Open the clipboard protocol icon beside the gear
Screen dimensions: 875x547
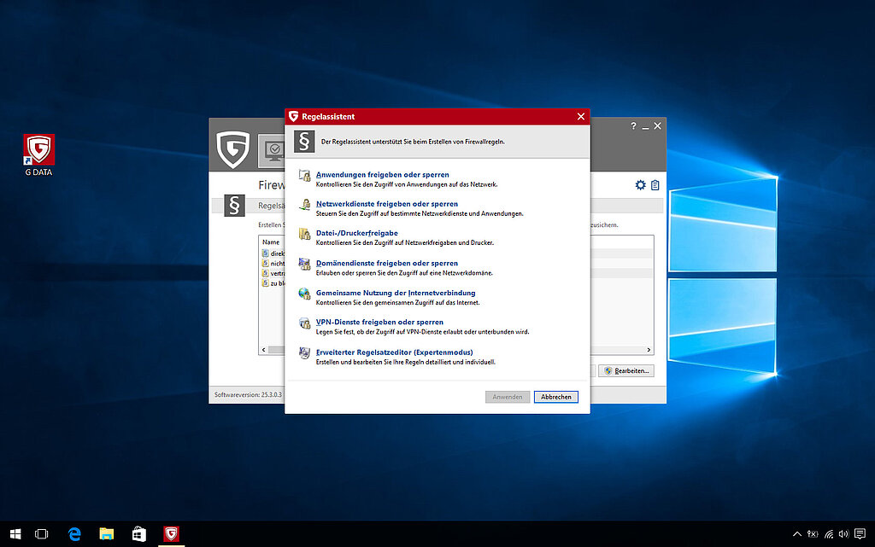(655, 185)
